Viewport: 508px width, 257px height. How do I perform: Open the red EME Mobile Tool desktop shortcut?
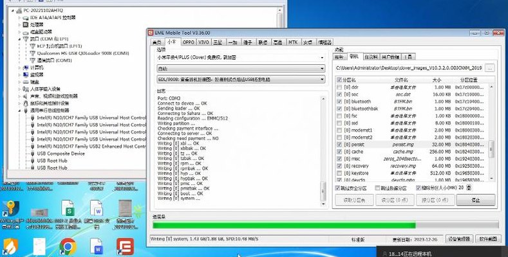(x=125, y=247)
